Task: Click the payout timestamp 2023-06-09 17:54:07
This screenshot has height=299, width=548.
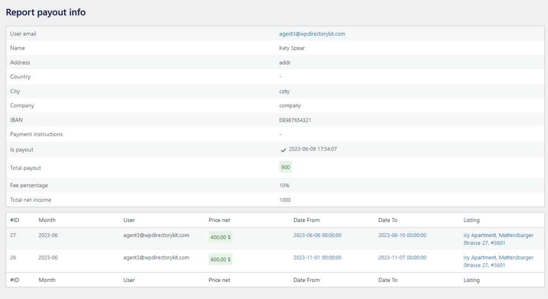Action: [x=313, y=149]
